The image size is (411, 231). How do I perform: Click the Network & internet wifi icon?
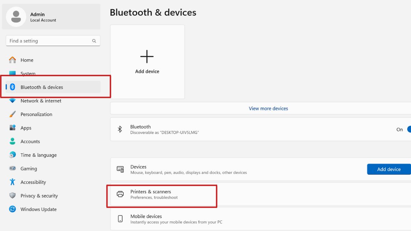click(12, 101)
